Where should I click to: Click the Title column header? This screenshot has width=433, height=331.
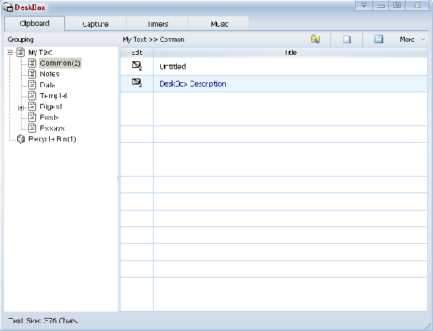tap(291, 53)
